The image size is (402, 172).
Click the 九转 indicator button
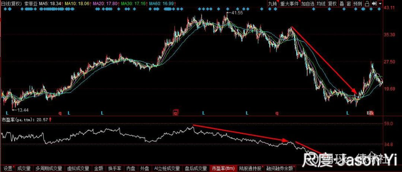(272, 4)
